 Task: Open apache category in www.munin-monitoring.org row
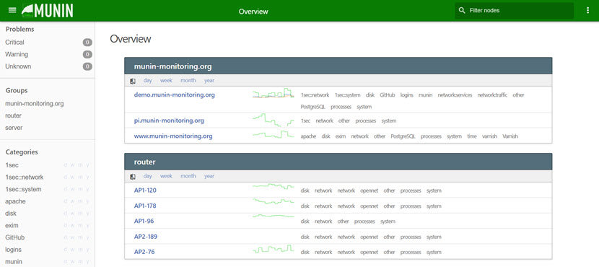point(308,136)
